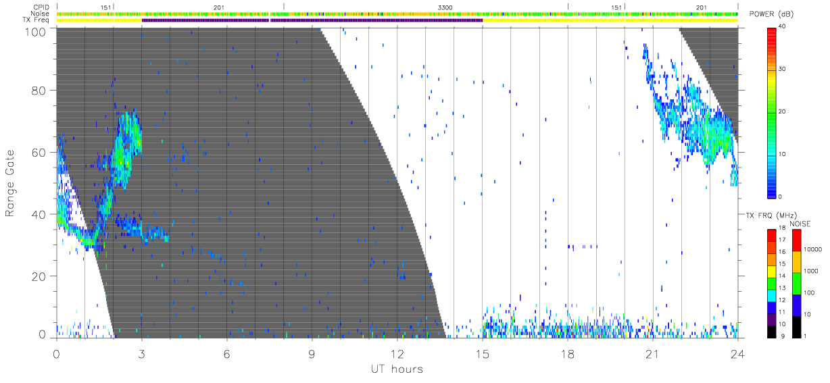Click the yellow 14 MHz swatch in TX FRQ legend
The height and width of the screenshot is (383, 830).
click(x=773, y=272)
